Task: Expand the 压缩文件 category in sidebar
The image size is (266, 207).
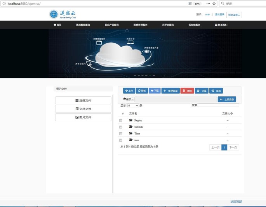Action: (83, 100)
